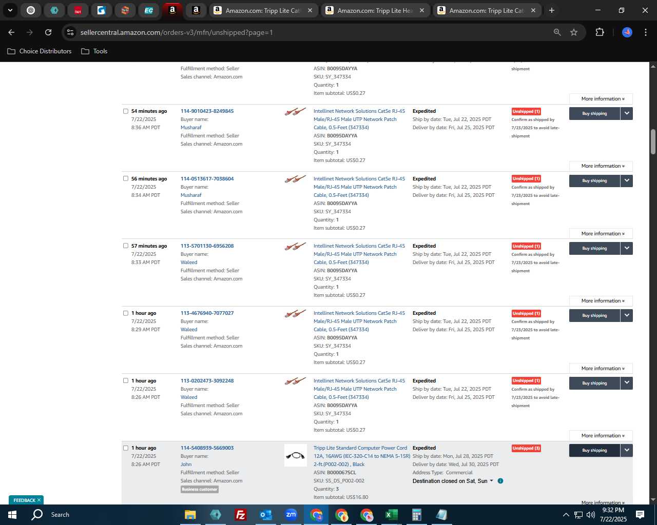
Task: Select checkbox for order 114-0513617-7038604
Action: coord(125,179)
